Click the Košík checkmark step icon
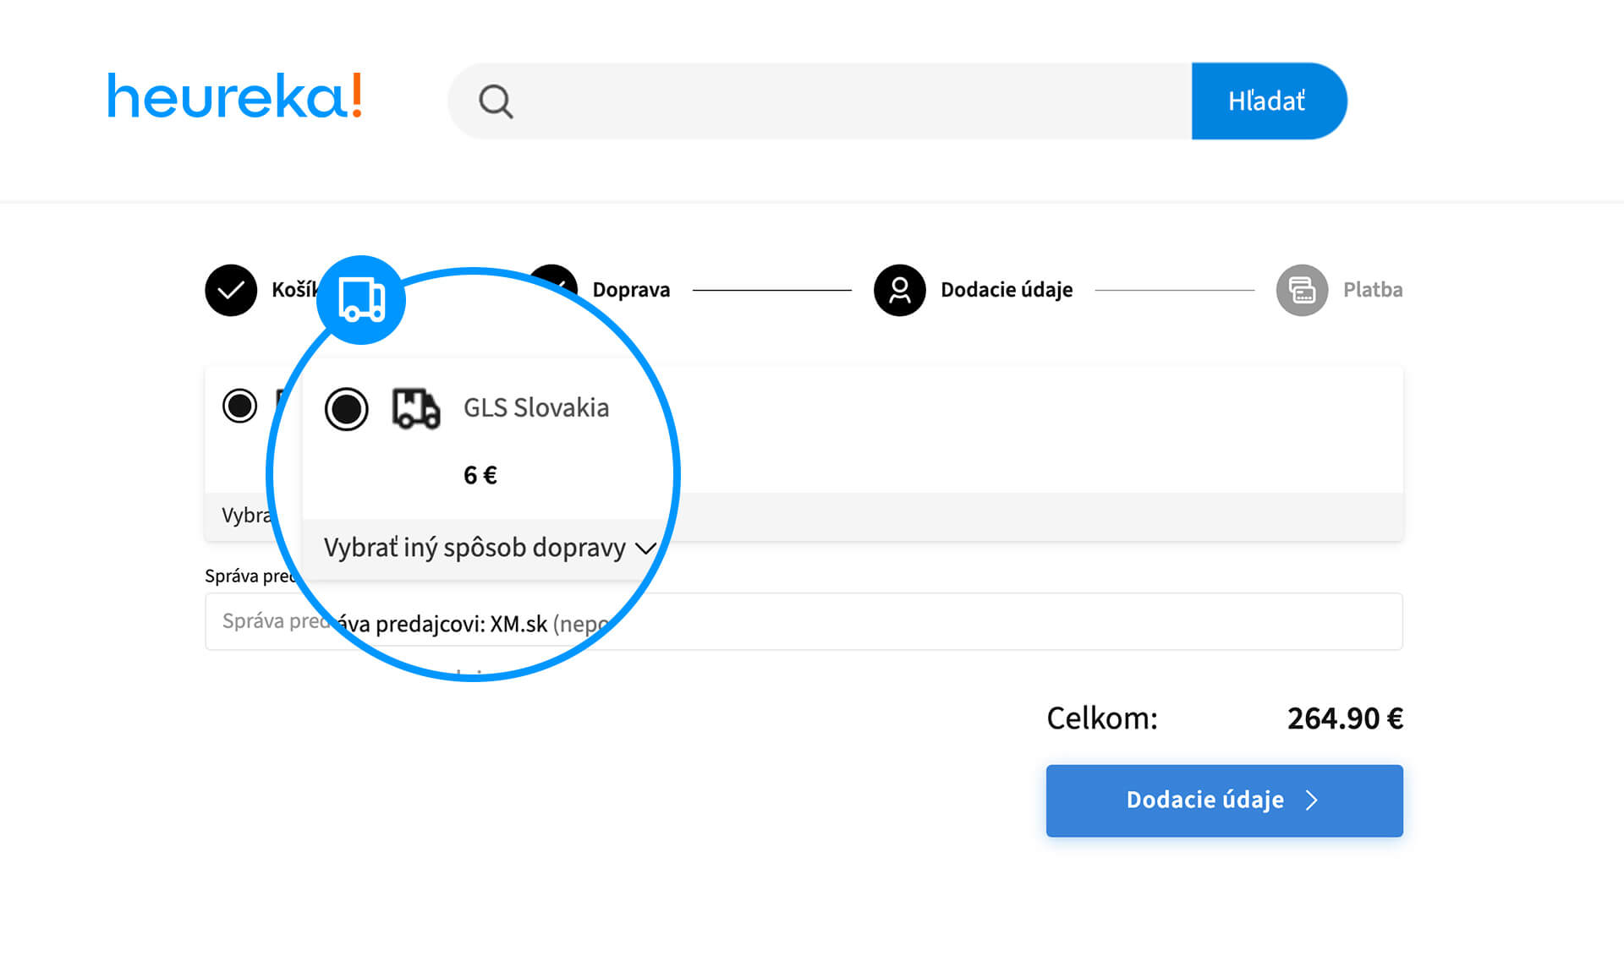 click(x=231, y=290)
